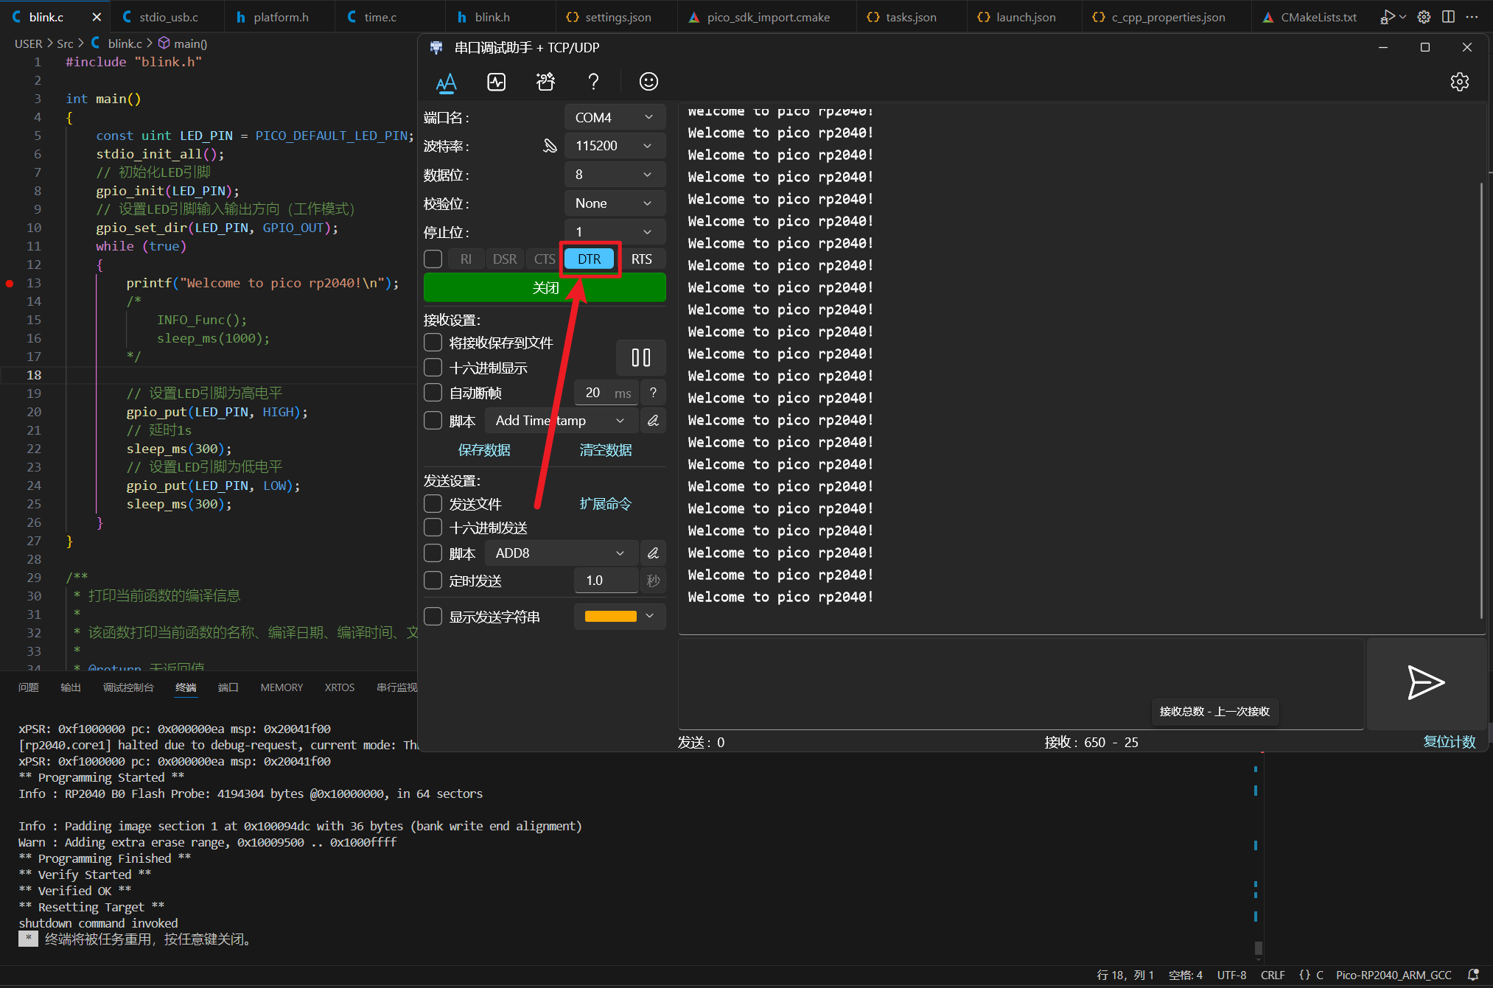
Task: Open the Add Timestamp script dropdown
Action: click(561, 420)
